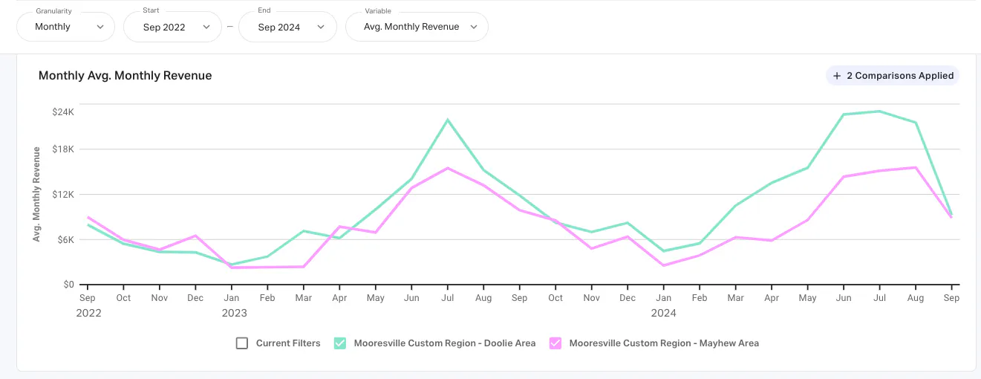Open the Variable dropdown Avg. Monthly Revenue
The image size is (981, 379).
click(417, 27)
